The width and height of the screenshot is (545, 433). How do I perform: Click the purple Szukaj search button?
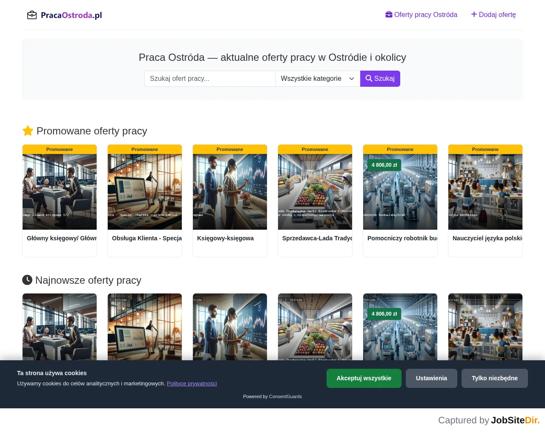380,79
